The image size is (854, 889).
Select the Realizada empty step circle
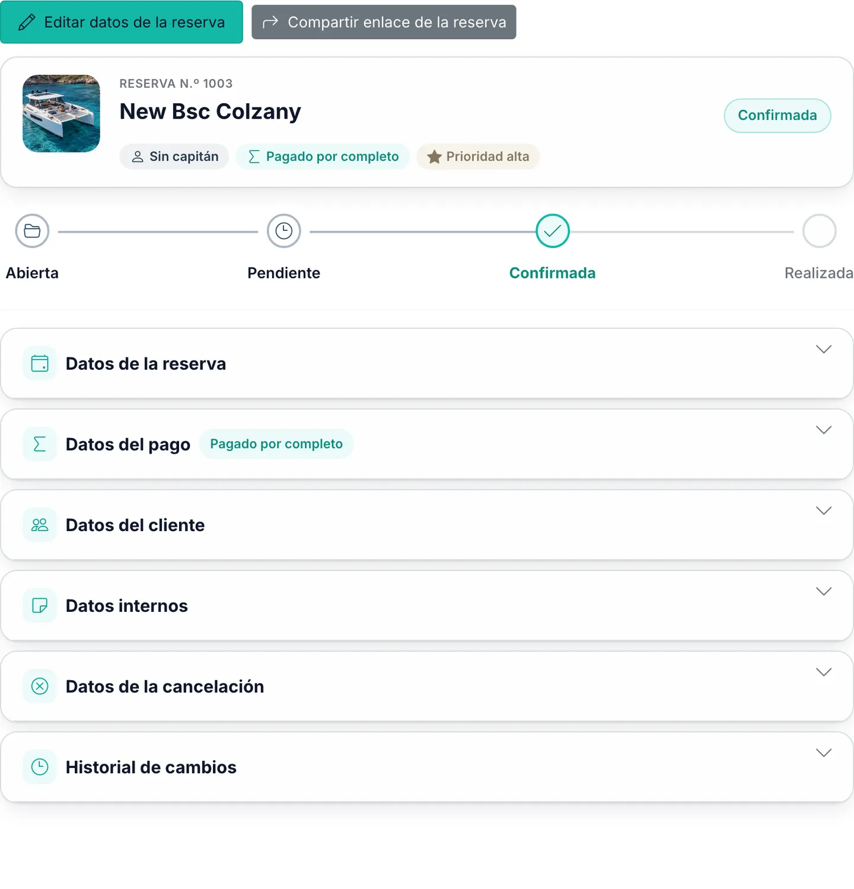[820, 231]
